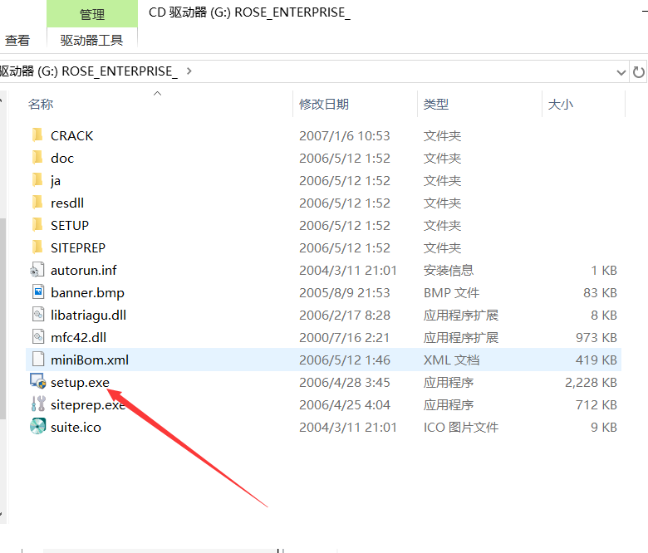Select the file name suite.ico
Viewport: 648px width, 553px height.
[x=76, y=427]
